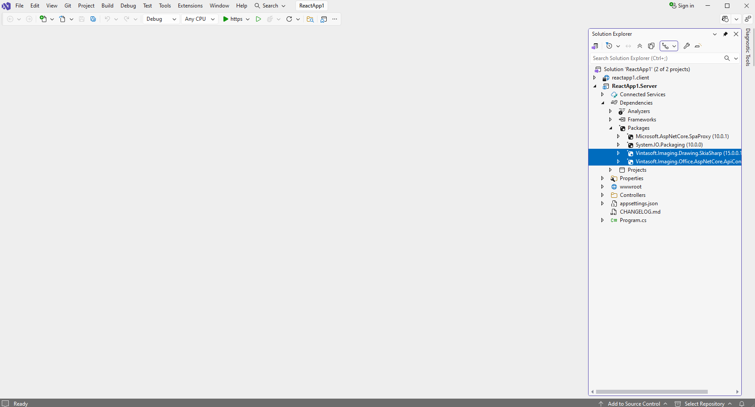Click Show All Files icon
Screen dimensions: 755x407
[x=651, y=46]
